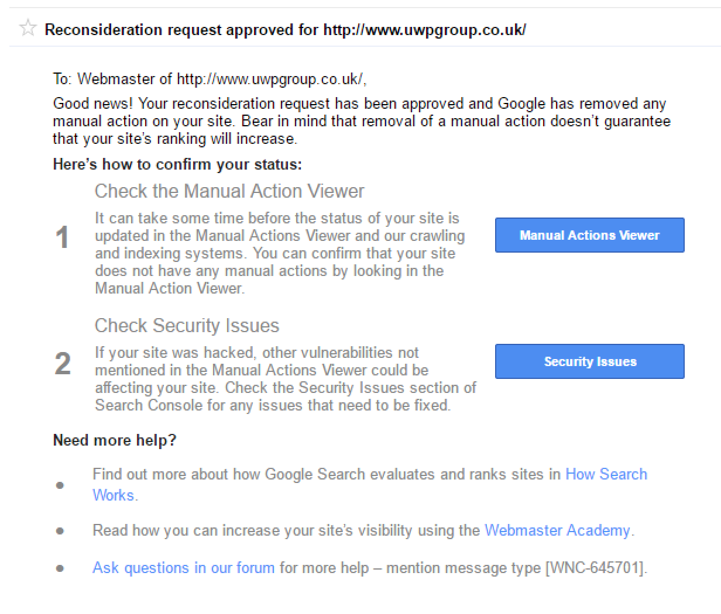This screenshot has height=614, width=721.
Task: Click the large step number 1
Action: [62, 238]
